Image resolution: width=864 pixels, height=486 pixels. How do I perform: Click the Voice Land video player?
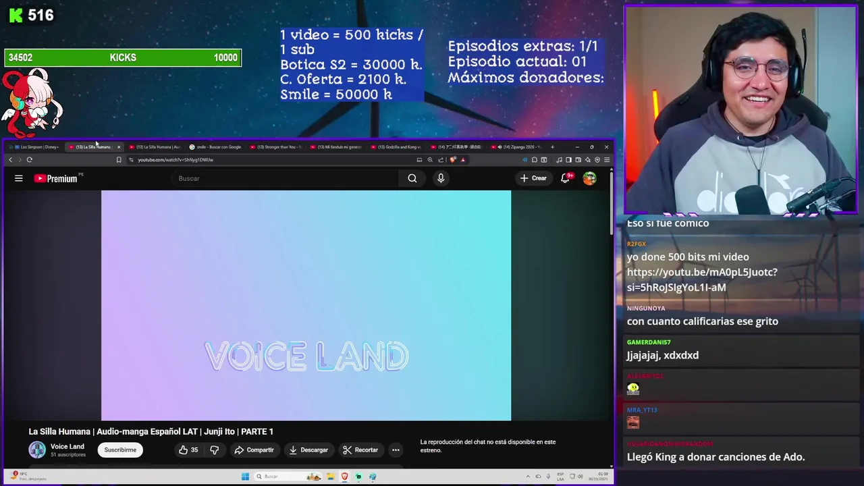(306, 305)
